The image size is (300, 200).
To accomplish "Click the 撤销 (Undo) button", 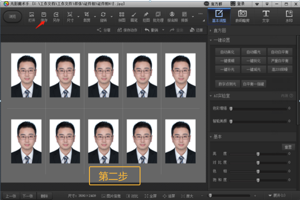I will pyautogui.click(x=151, y=30).
